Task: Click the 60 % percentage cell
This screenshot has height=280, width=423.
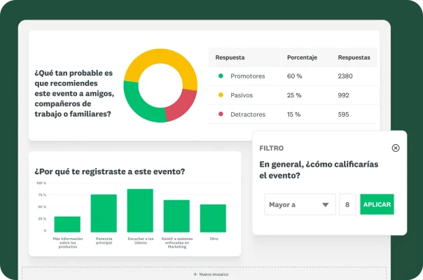Action: click(294, 76)
